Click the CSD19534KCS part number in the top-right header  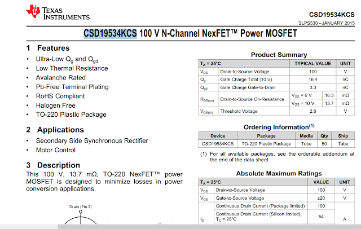pos(332,15)
